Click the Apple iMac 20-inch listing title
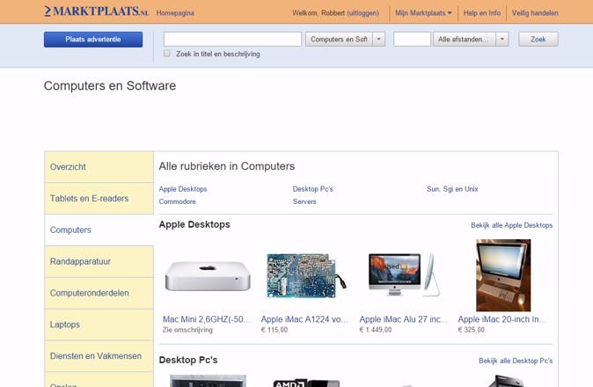The image size is (593, 387). tap(501, 319)
